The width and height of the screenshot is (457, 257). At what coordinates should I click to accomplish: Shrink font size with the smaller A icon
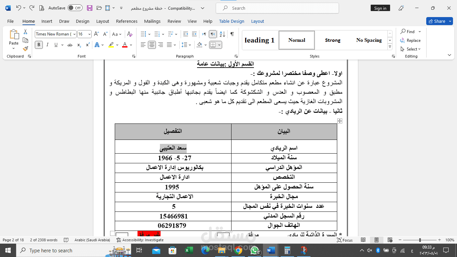coord(105,34)
